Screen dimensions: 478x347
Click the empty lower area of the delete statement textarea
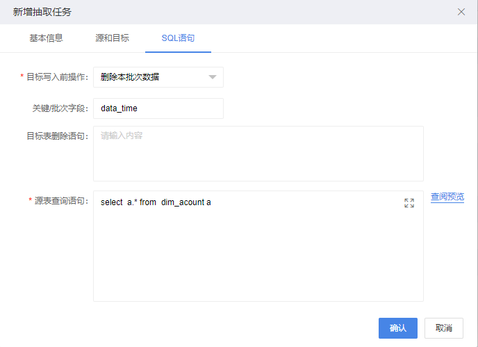coord(258,163)
